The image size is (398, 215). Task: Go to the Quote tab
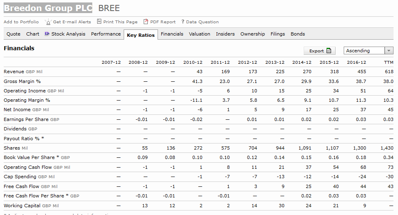tap(13, 34)
